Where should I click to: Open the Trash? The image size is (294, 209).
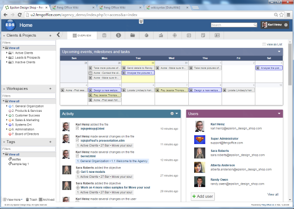[x=30, y=200]
